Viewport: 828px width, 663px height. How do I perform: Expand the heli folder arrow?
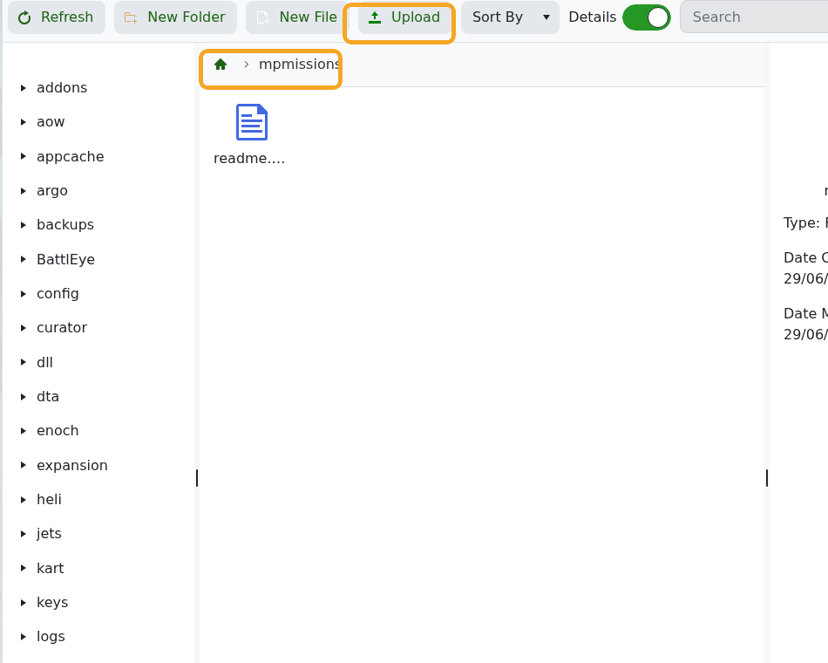pos(24,500)
